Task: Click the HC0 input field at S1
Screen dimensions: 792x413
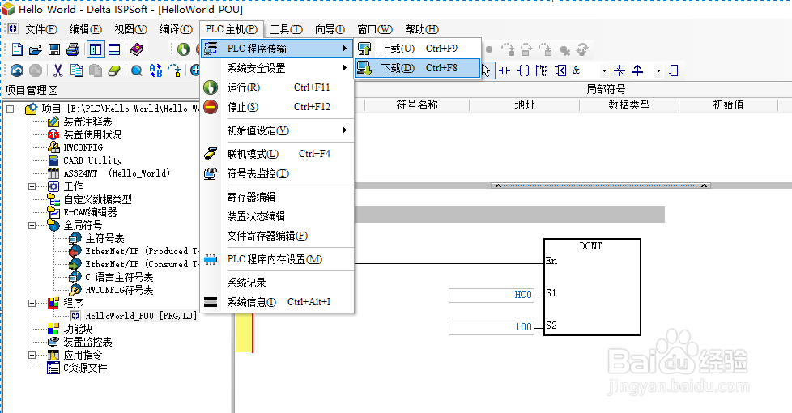Action: tap(492, 295)
